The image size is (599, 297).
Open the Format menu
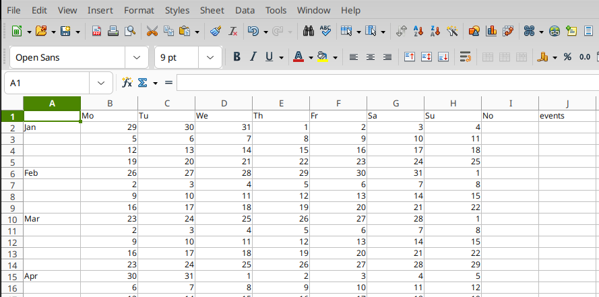pos(139,10)
